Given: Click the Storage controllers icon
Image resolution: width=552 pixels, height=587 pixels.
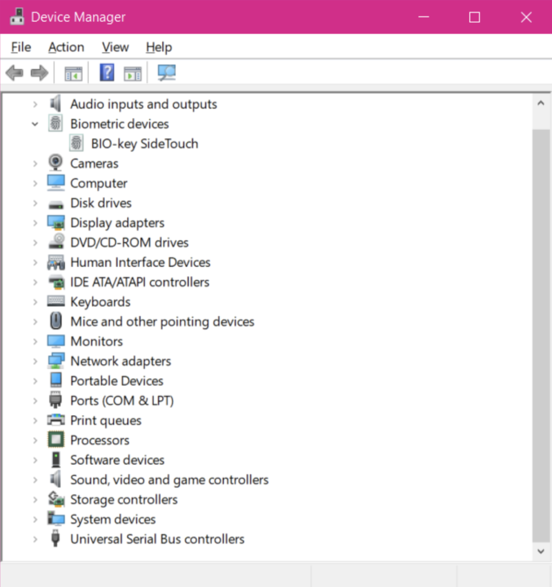Looking at the screenshot, I should click(56, 499).
